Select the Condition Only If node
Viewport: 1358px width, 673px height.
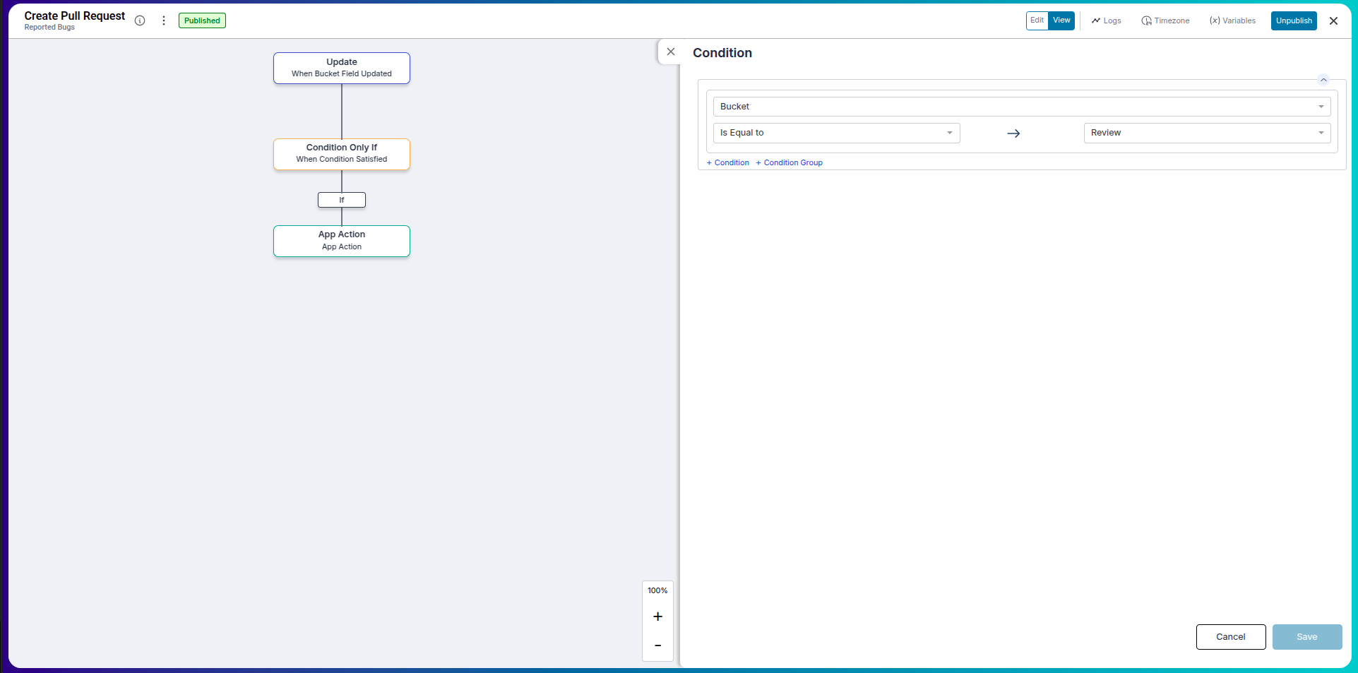pyautogui.click(x=342, y=154)
